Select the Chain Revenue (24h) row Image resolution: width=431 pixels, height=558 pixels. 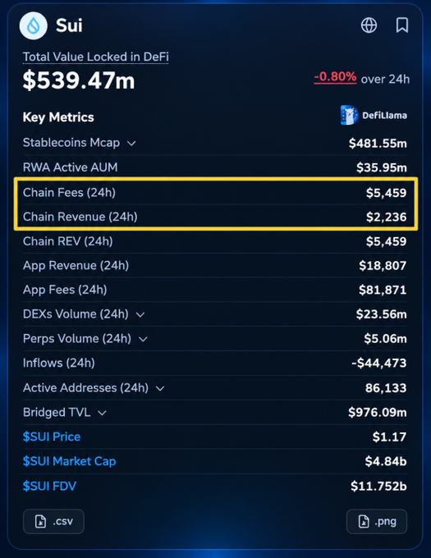(x=215, y=217)
